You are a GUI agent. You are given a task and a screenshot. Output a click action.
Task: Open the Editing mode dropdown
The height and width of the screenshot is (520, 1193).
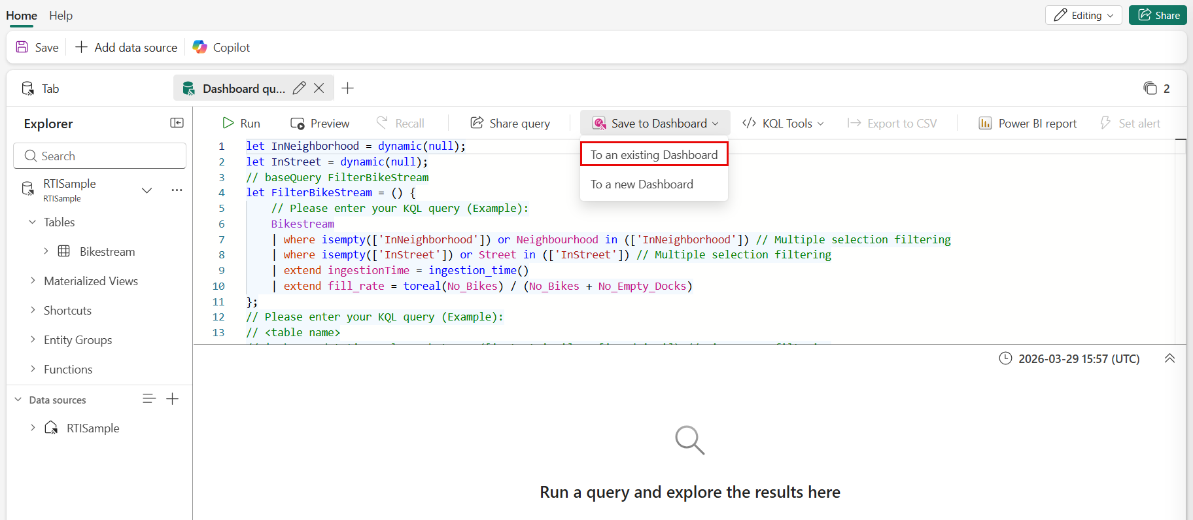[x=1083, y=15]
